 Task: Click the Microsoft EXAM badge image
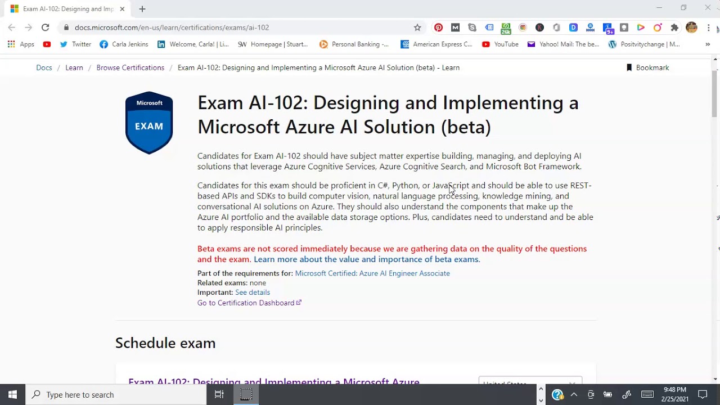149,123
